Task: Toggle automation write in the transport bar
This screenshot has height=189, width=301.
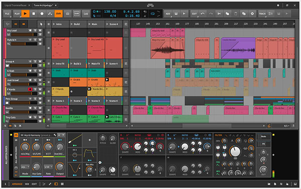Action: [x=50, y=14]
